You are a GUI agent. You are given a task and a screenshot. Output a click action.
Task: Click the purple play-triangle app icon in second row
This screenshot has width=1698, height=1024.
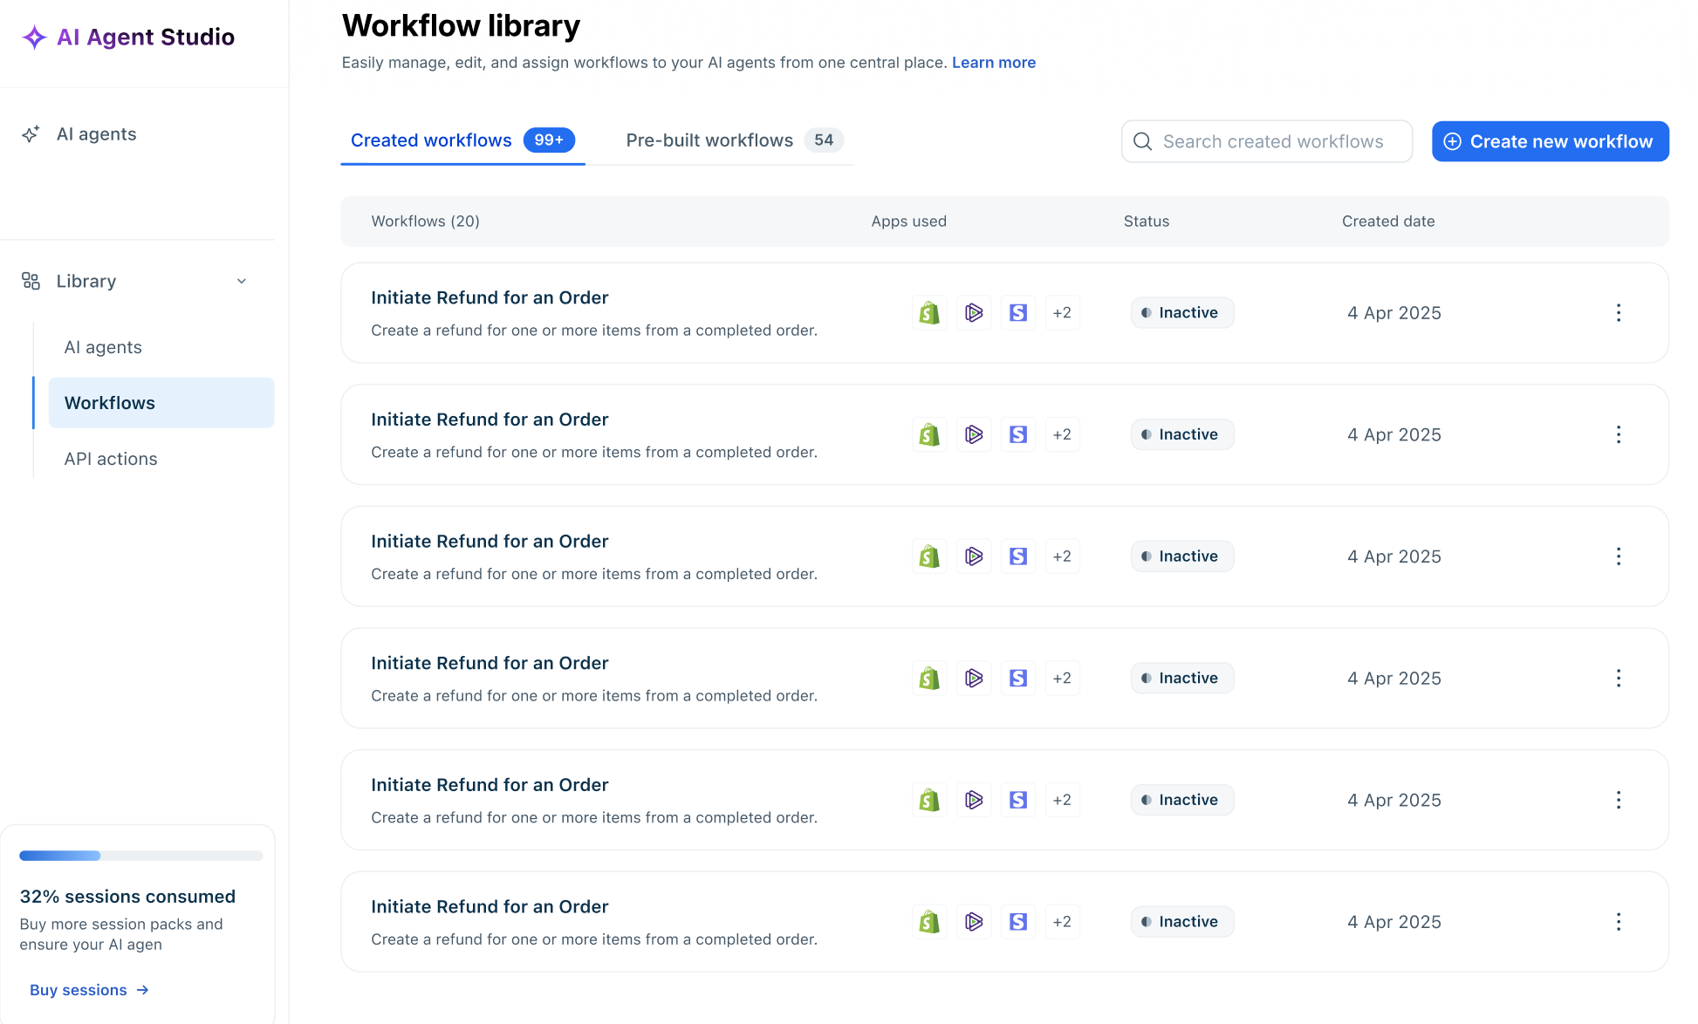[974, 434]
